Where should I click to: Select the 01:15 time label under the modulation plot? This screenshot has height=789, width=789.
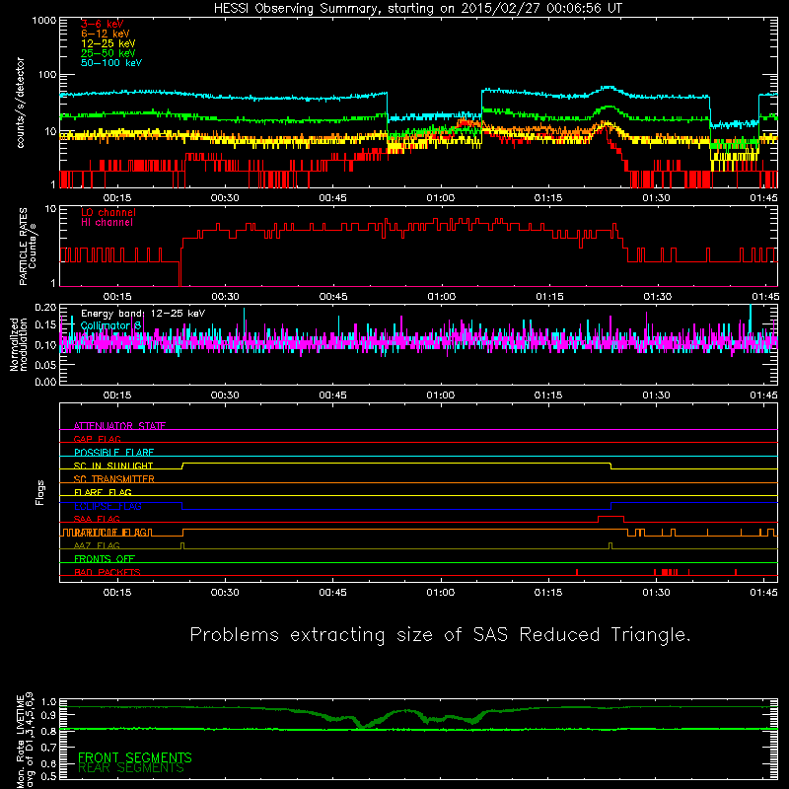click(548, 395)
